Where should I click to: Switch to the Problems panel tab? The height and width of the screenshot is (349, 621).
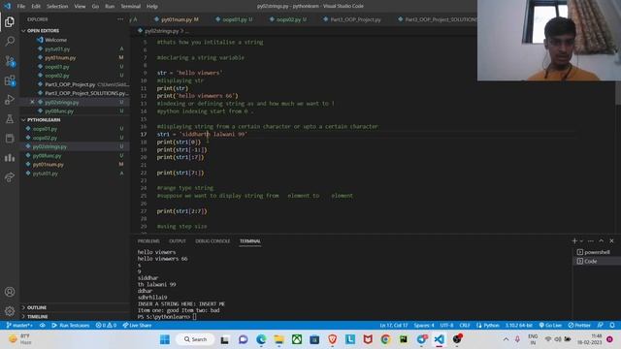[148, 241]
